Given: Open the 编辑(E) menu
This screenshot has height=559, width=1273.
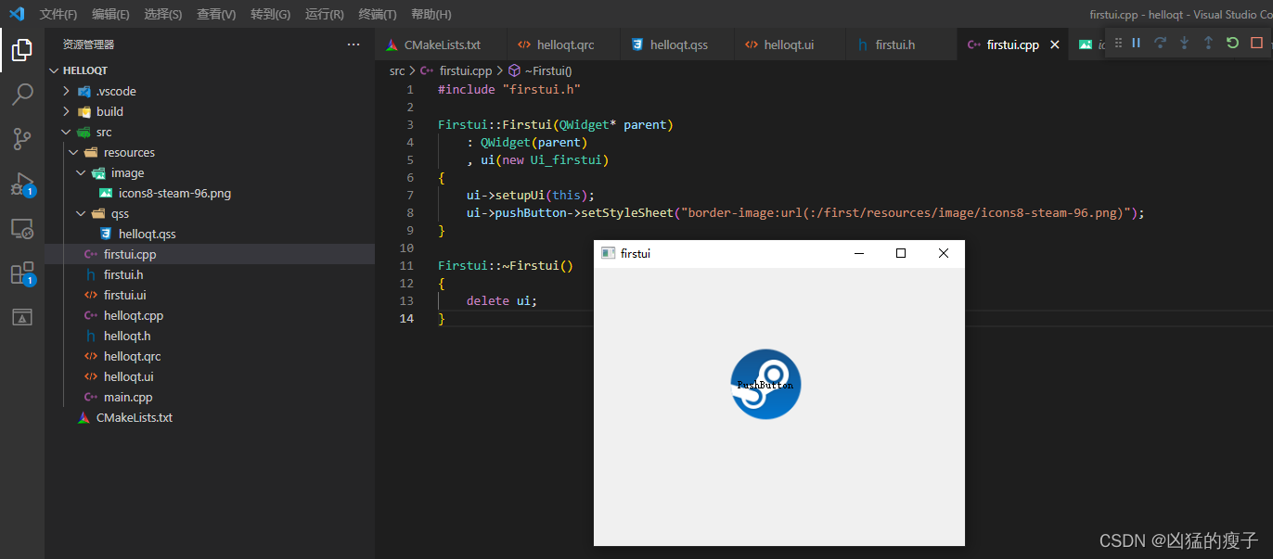Looking at the screenshot, I should (110, 14).
